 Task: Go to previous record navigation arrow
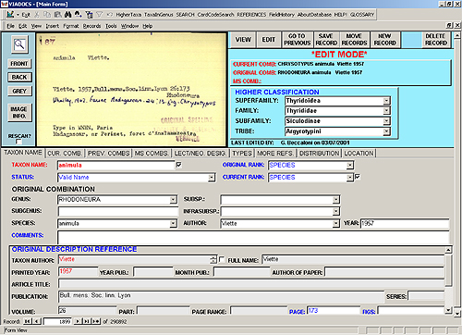[37, 321]
